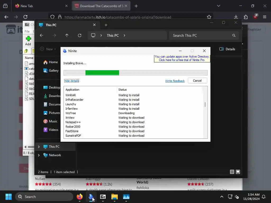271x203 pixels.
Task: Expand the This PC tree node
Action: (x=39, y=147)
